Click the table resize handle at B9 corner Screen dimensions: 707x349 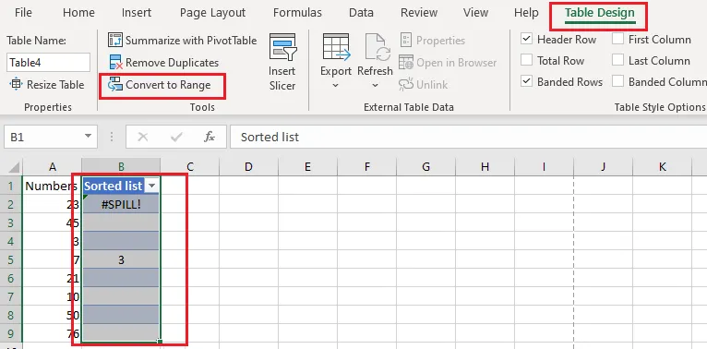pos(159,342)
